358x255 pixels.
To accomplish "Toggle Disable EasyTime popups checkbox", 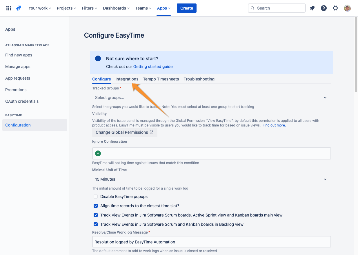I will point(96,197).
